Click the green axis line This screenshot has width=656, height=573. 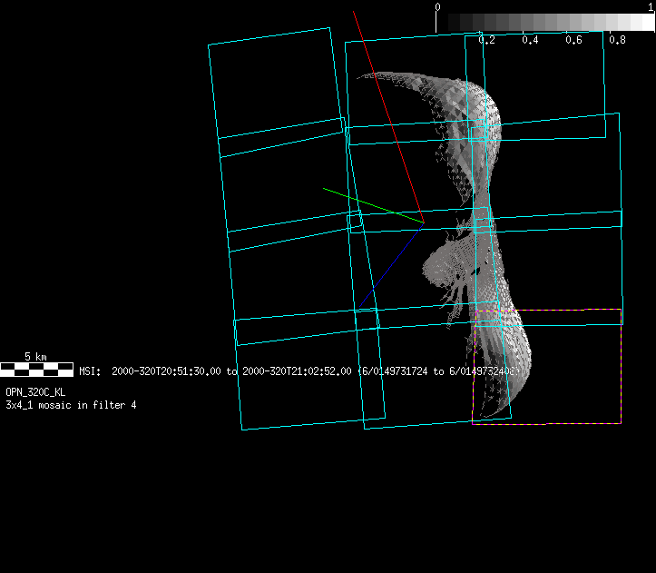372,205
